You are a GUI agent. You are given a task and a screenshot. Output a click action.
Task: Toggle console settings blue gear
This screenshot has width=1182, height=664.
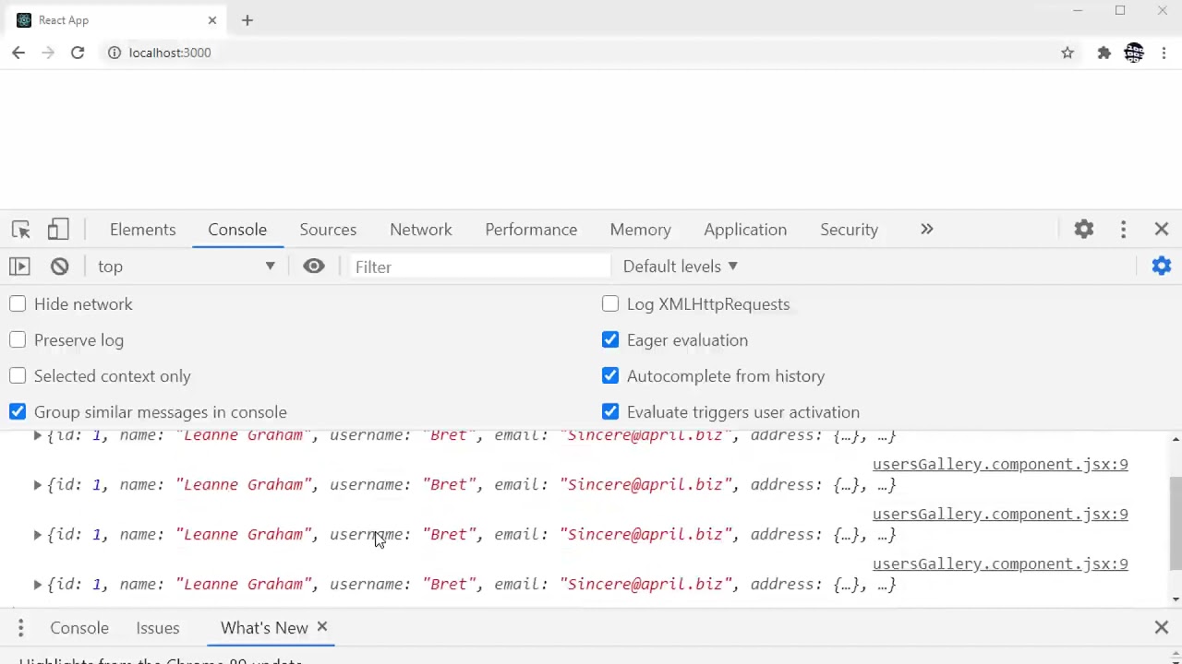tap(1162, 267)
